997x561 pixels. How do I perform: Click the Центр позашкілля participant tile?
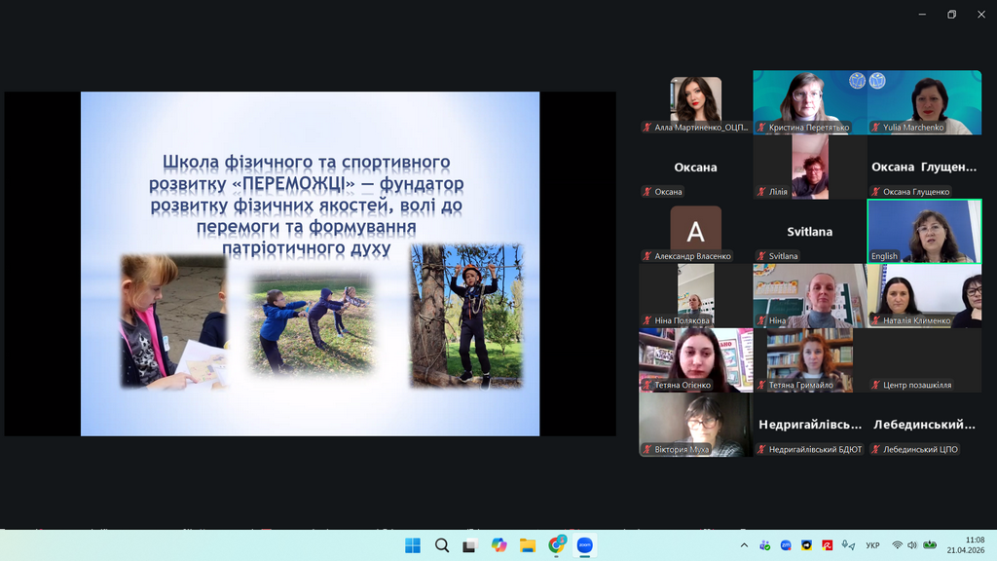(x=924, y=360)
